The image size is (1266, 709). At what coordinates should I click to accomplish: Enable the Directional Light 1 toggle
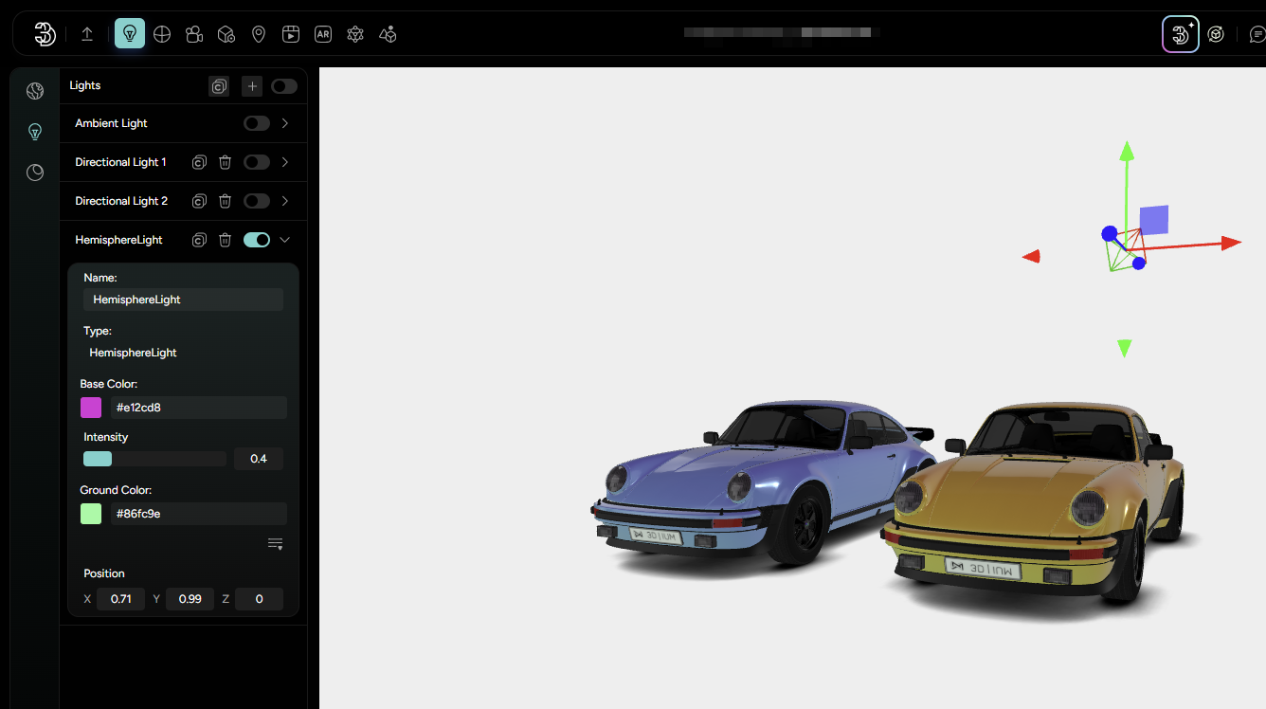click(256, 162)
